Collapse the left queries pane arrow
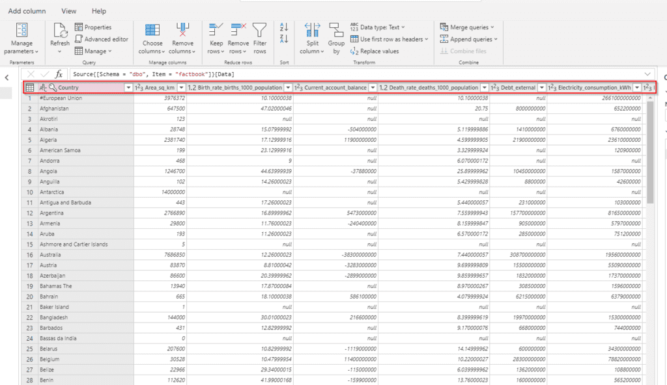 click(x=7, y=78)
